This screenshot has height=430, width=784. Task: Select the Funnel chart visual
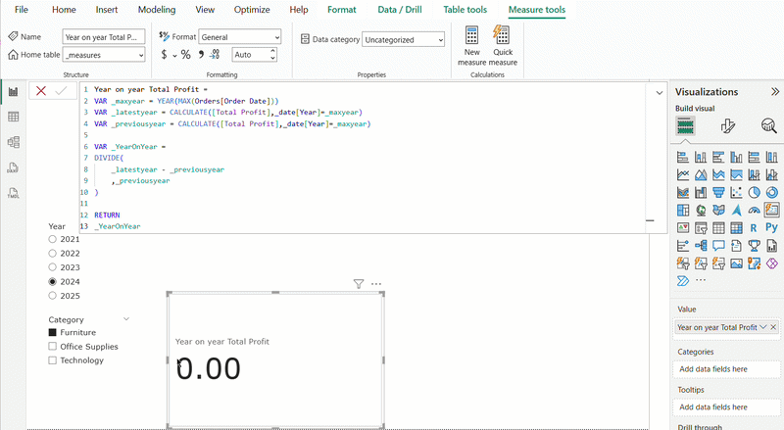[x=718, y=193]
